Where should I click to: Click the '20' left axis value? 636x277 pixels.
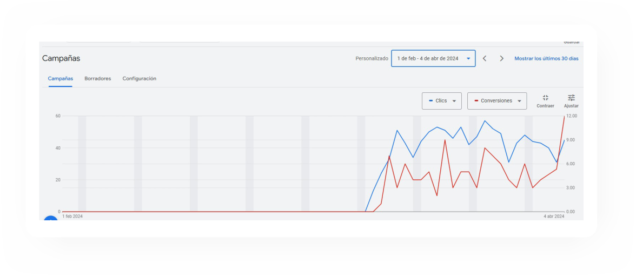[58, 180]
